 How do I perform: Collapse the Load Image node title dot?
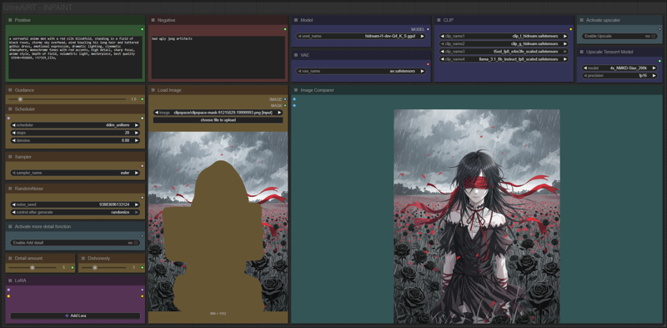(153, 90)
